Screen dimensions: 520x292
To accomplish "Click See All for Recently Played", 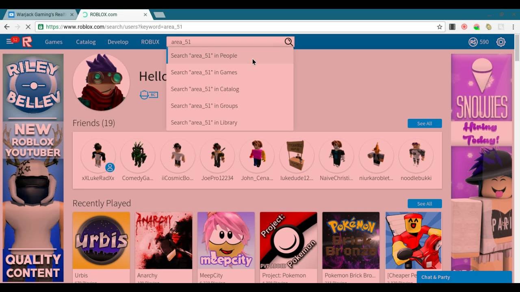I will 425,204.
